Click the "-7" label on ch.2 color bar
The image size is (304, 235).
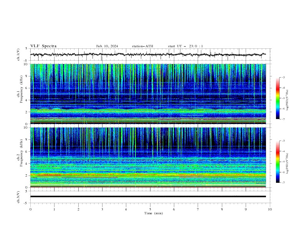tap(283, 183)
